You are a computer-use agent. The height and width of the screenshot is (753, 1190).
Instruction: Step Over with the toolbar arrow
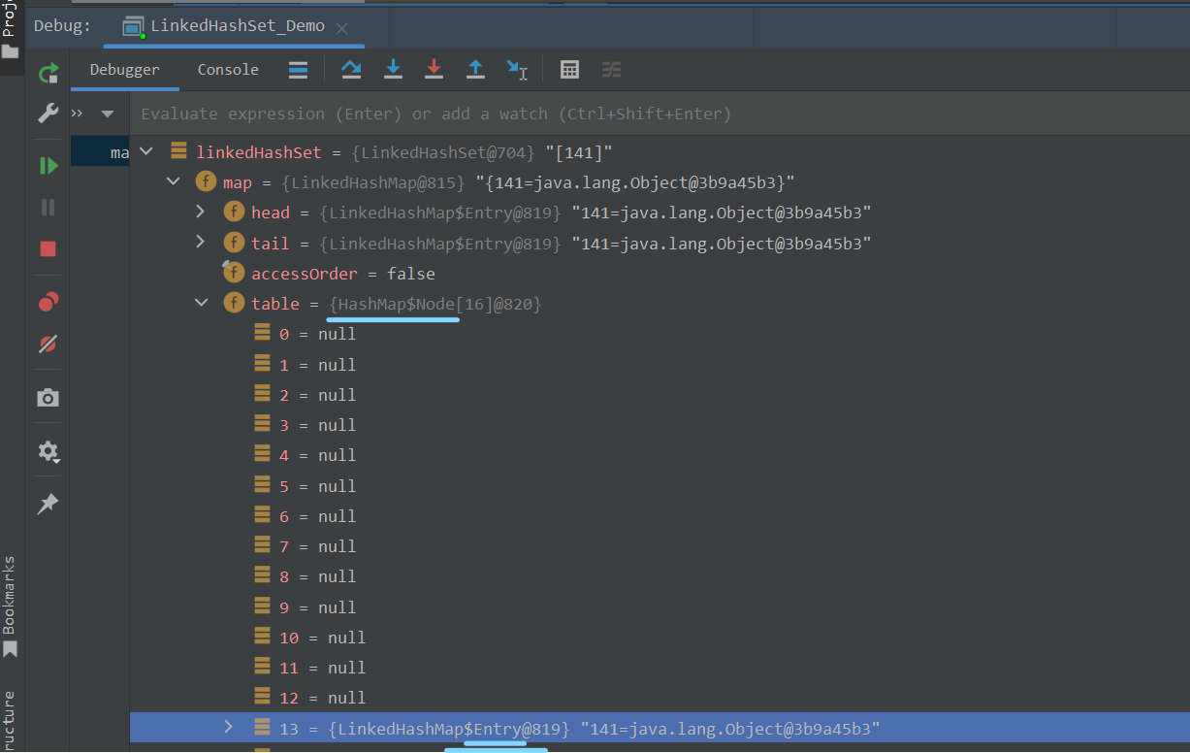pos(351,69)
